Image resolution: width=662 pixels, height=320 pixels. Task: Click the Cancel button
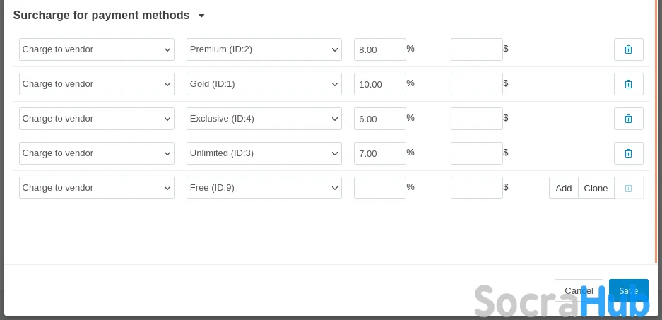578,290
